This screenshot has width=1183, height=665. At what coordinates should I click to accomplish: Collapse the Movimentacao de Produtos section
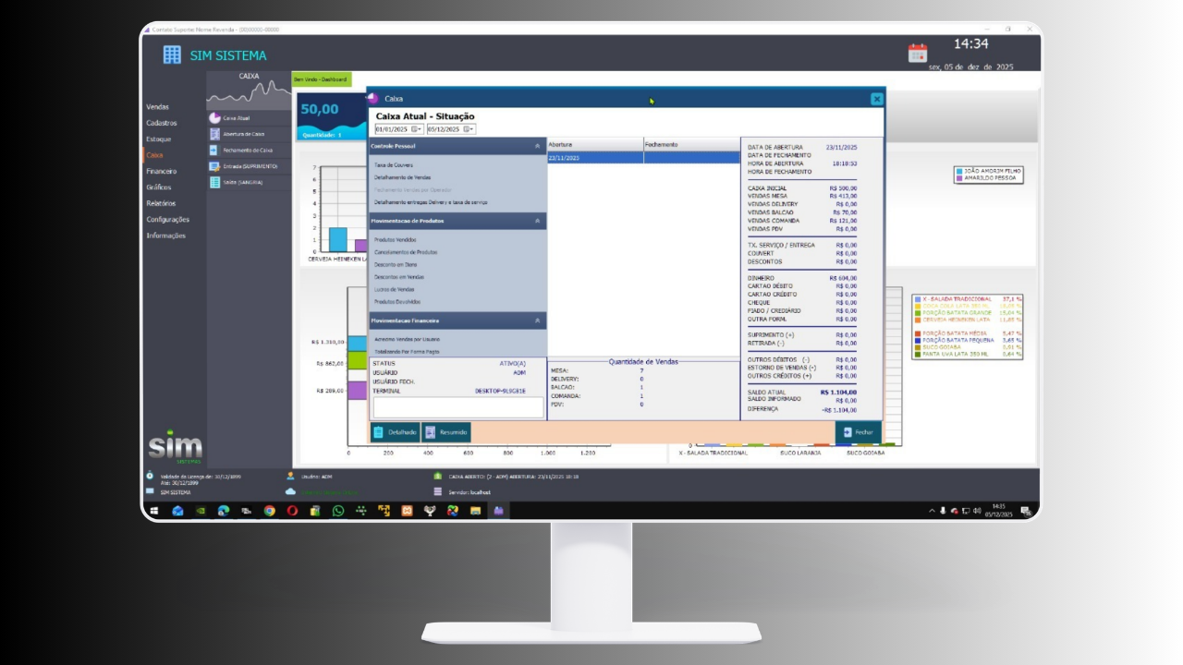(537, 222)
